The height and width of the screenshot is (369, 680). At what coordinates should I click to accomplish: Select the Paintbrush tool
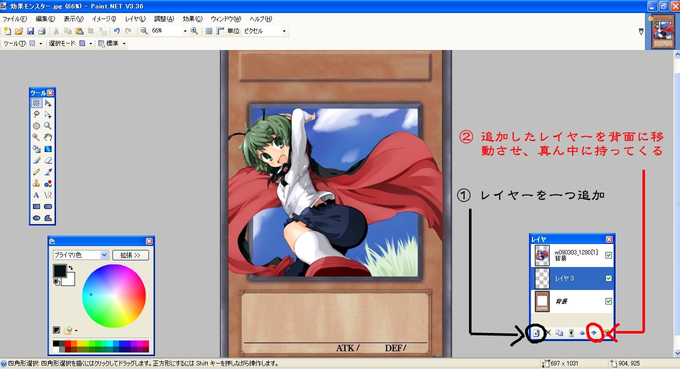36,160
